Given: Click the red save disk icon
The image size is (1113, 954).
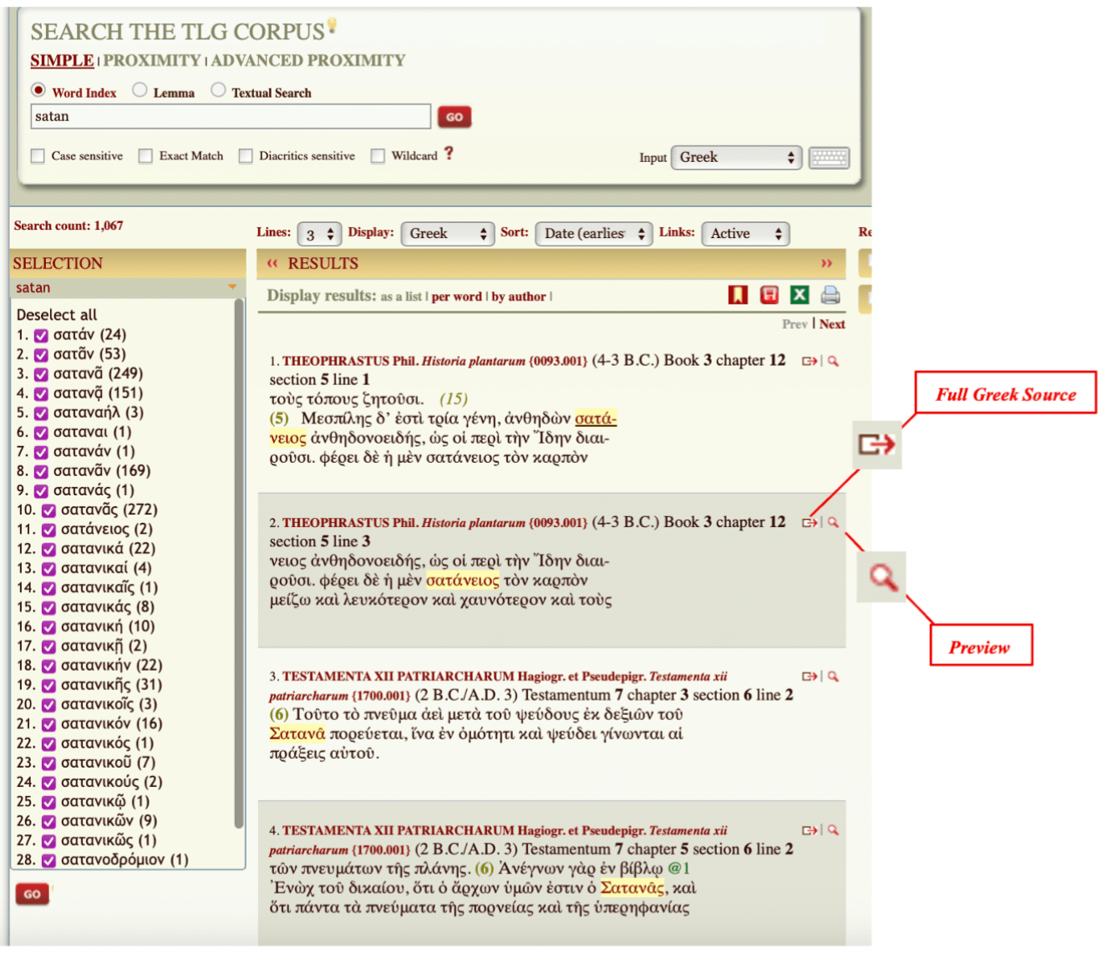Looking at the screenshot, I should coord(769,295).
